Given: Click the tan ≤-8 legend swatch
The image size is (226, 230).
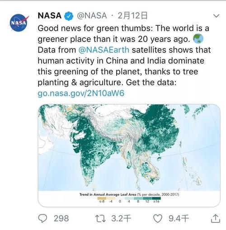Looking at the screenshot, I should 102,198.
